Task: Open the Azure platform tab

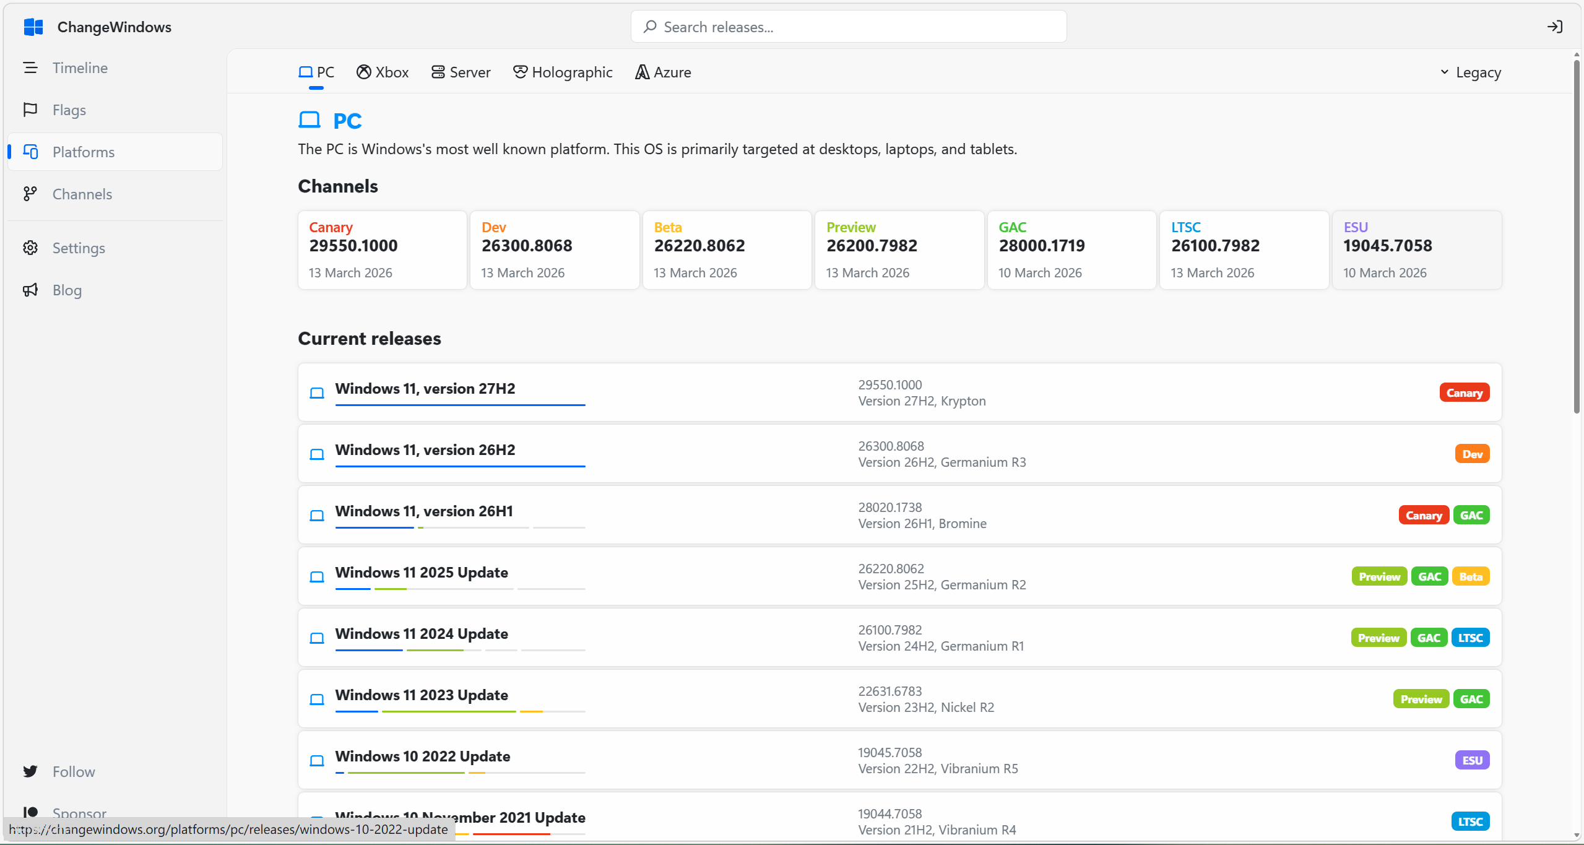Action: click(x=663, y=72)
